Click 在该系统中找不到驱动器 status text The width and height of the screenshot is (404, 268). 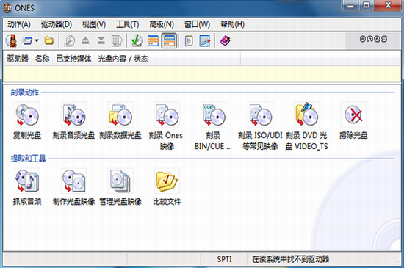click(x=290, y=259)
